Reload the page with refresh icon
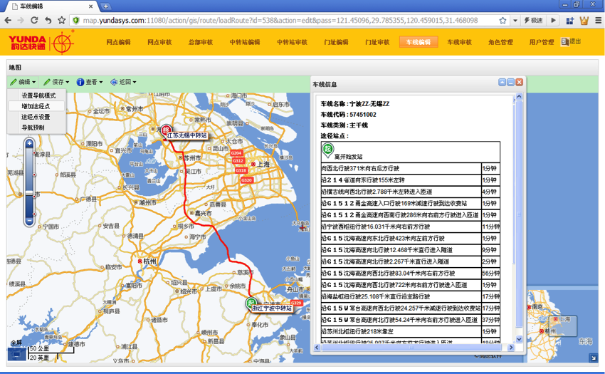Image resolution: width=605 pixels, height=374 pixels. pyautogui.click(x=34, y=20)
